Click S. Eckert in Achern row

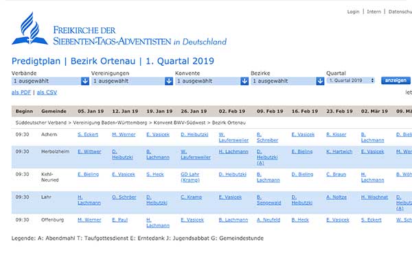88,134
